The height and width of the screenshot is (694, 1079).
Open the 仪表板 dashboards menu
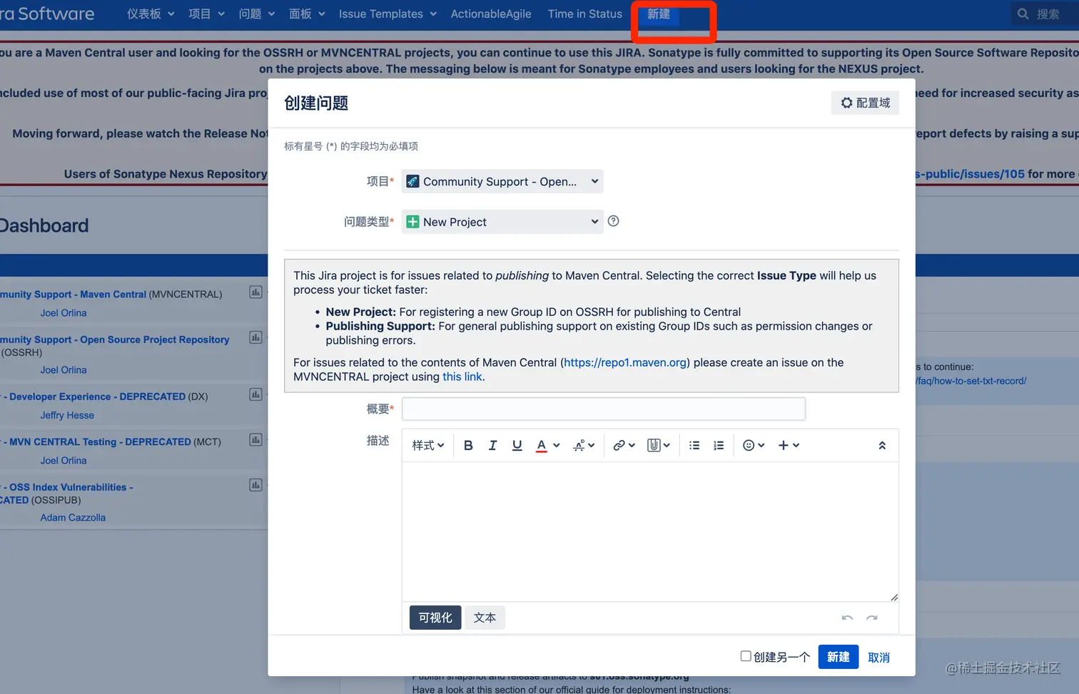pos(151,14)
